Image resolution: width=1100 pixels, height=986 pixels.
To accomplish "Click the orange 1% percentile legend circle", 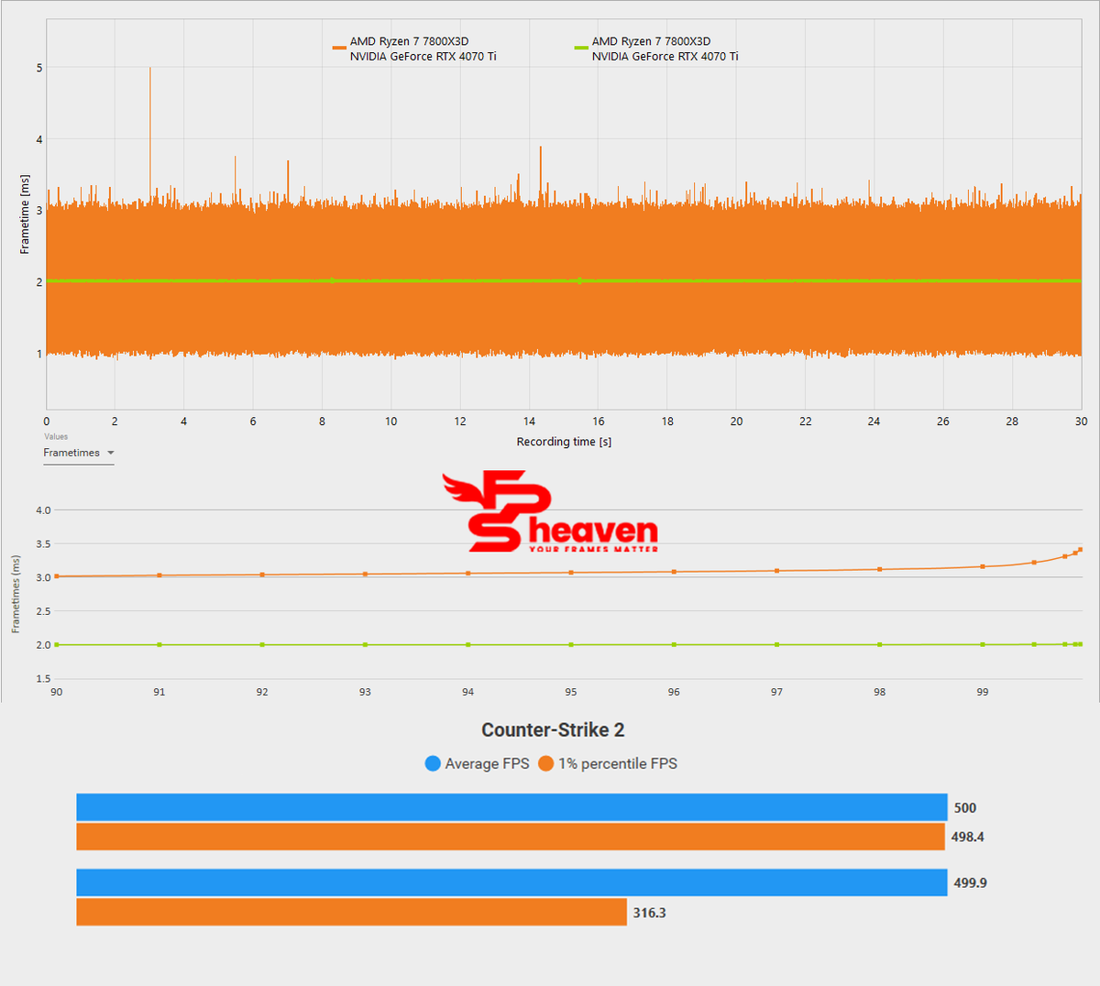I will point(546,763).
